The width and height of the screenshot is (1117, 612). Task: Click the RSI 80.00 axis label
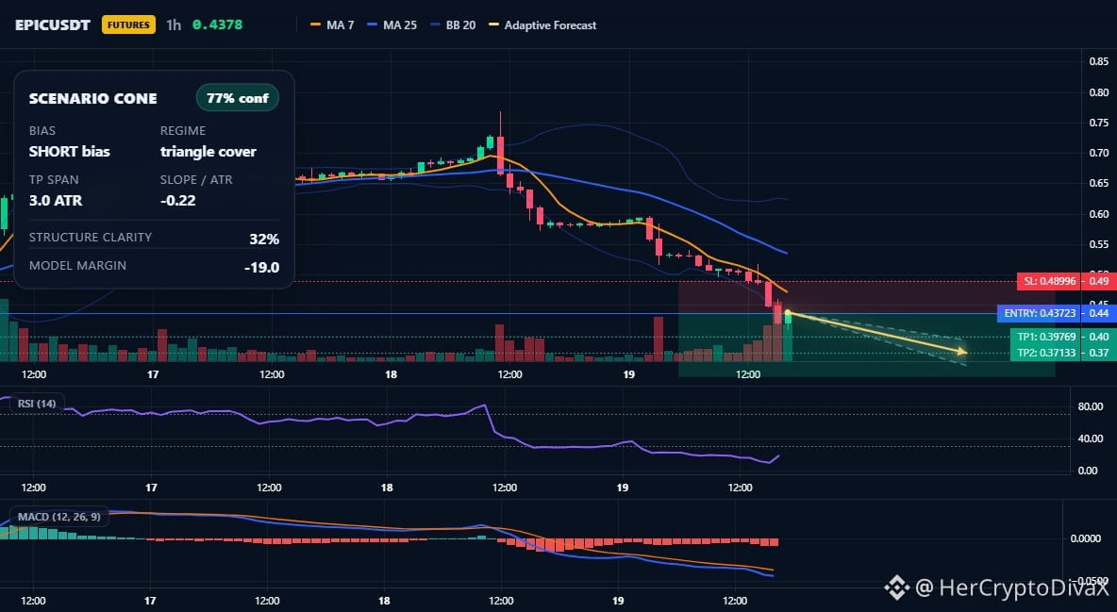1091,406
